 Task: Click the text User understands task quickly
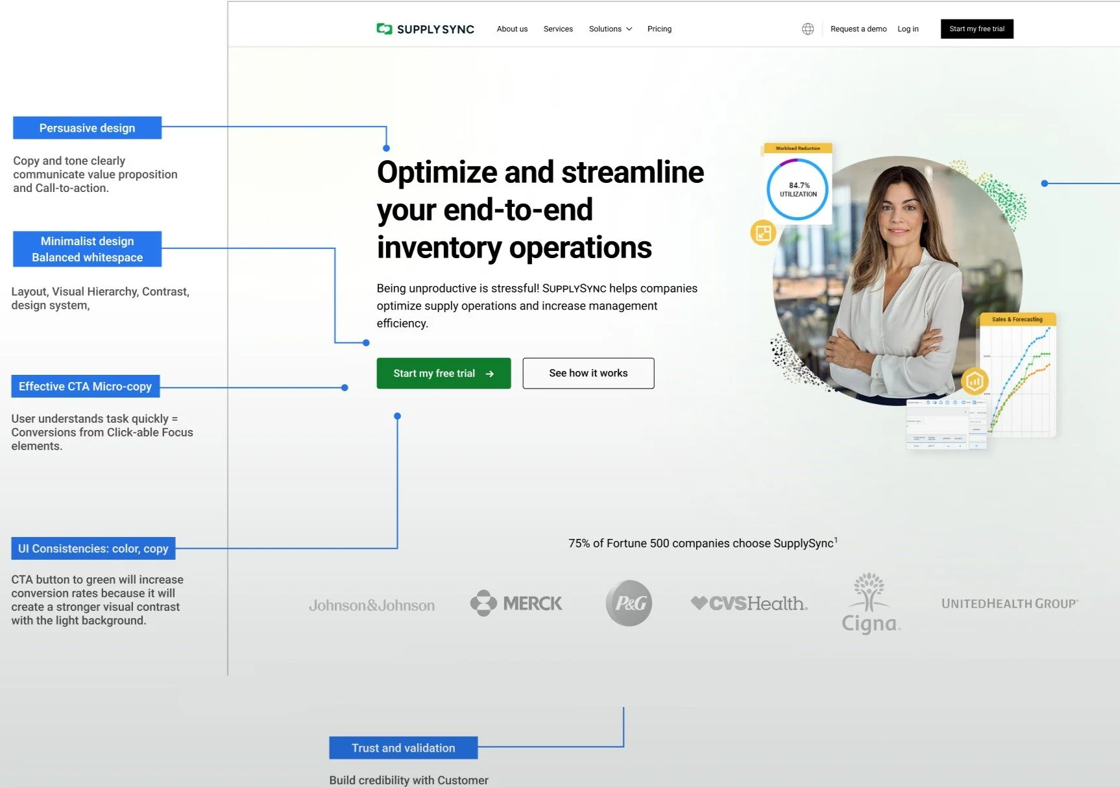pyautogui.click(x=102, y=433)
